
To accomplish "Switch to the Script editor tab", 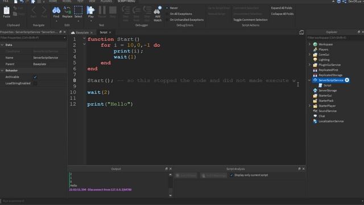I will tap(104, 32).
